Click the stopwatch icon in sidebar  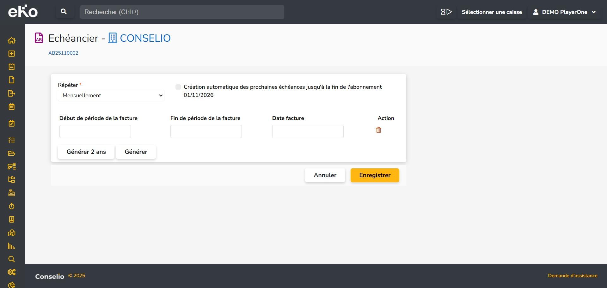tap(11, 206)
